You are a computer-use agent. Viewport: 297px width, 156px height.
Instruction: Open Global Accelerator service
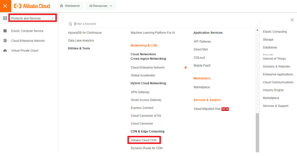(143, 75)
